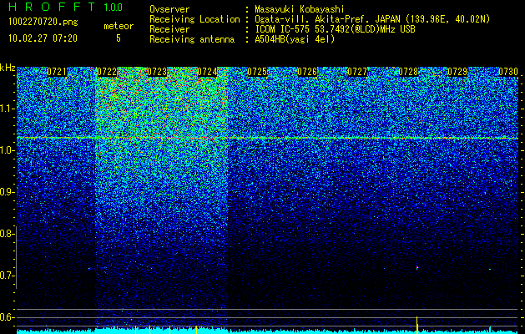Click the 0.9 frequency axis label
Viewport: 525px width, 334px height.
point(6,192)
